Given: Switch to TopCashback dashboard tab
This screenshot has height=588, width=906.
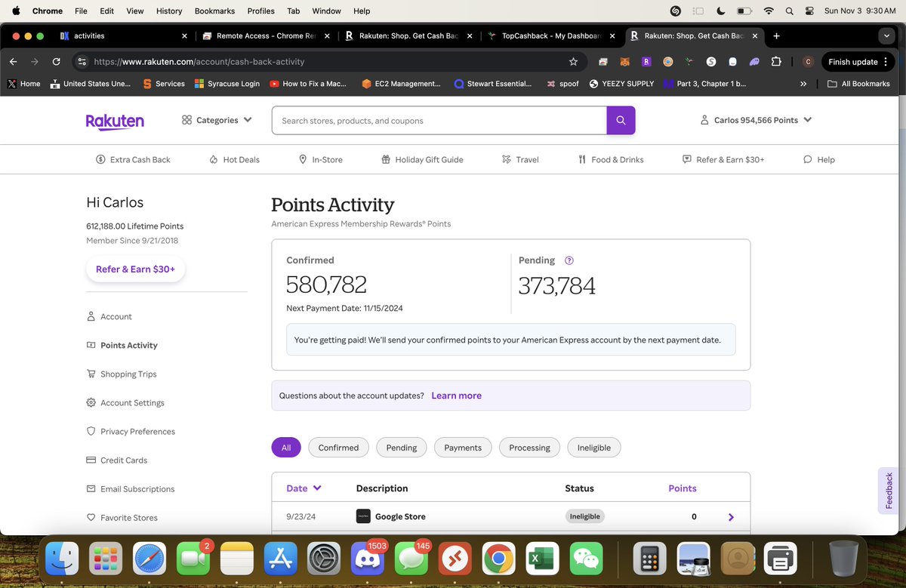Looking at the screenshot, I should point(550,35).
